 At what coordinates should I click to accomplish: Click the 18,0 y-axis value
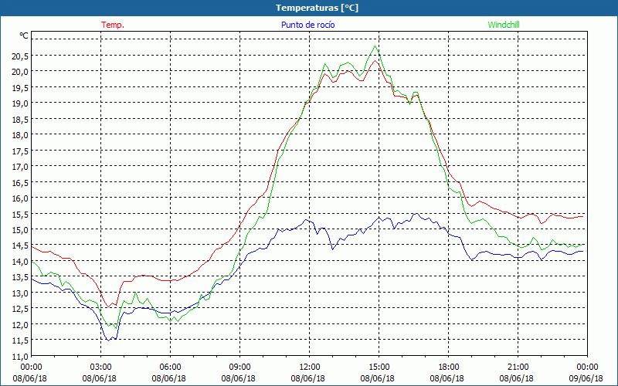coord(20,136)
